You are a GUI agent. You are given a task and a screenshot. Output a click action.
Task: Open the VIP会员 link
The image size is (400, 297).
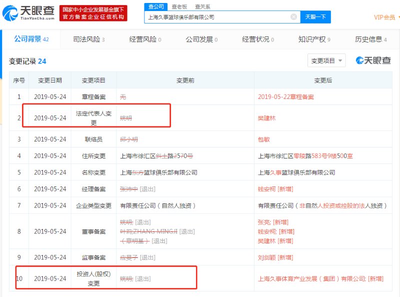(x=384, y=17)
